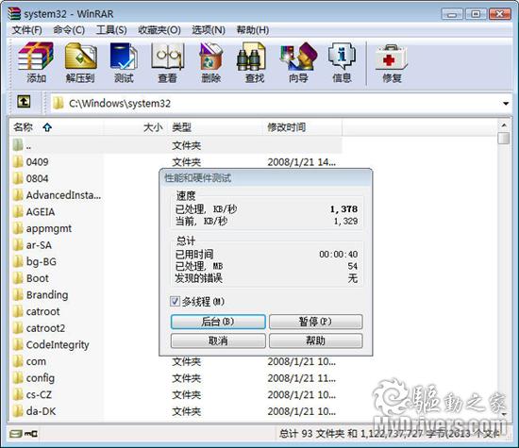The image size is (519, 448).
Task: Select the 0409 folder icon
Action: (x=18, y=162)
